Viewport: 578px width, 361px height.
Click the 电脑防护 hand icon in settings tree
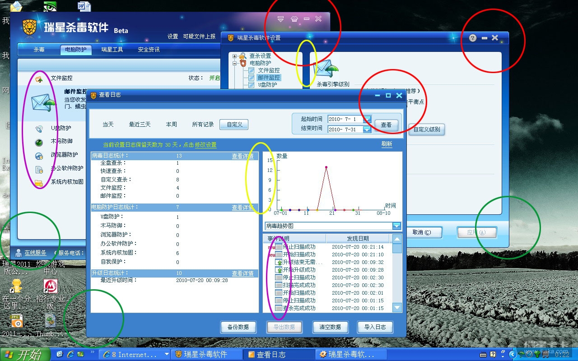[x=242, y=63]
